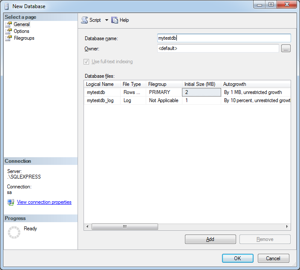
Task: Select the Filegroups page icon
Action: coord(9,38)
